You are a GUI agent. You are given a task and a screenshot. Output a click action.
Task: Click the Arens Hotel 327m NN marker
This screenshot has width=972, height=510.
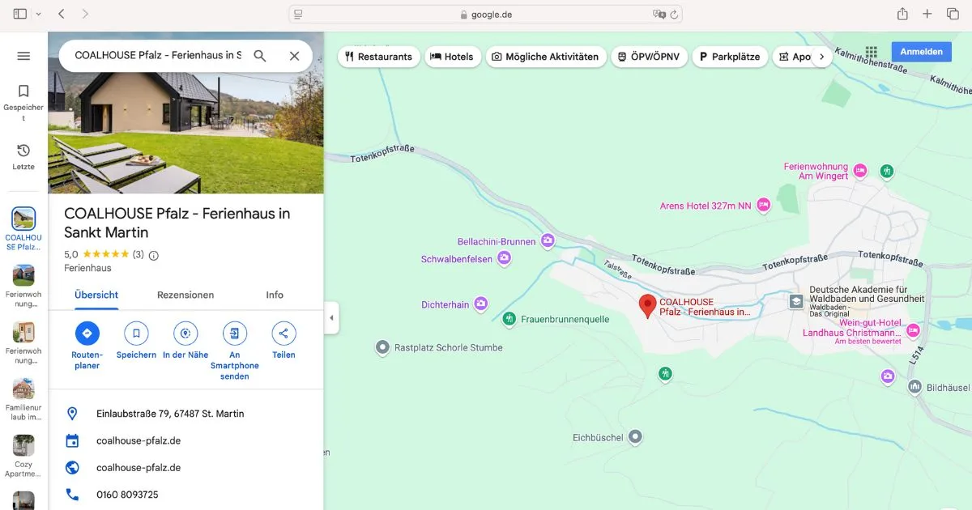tap(763, 206)
